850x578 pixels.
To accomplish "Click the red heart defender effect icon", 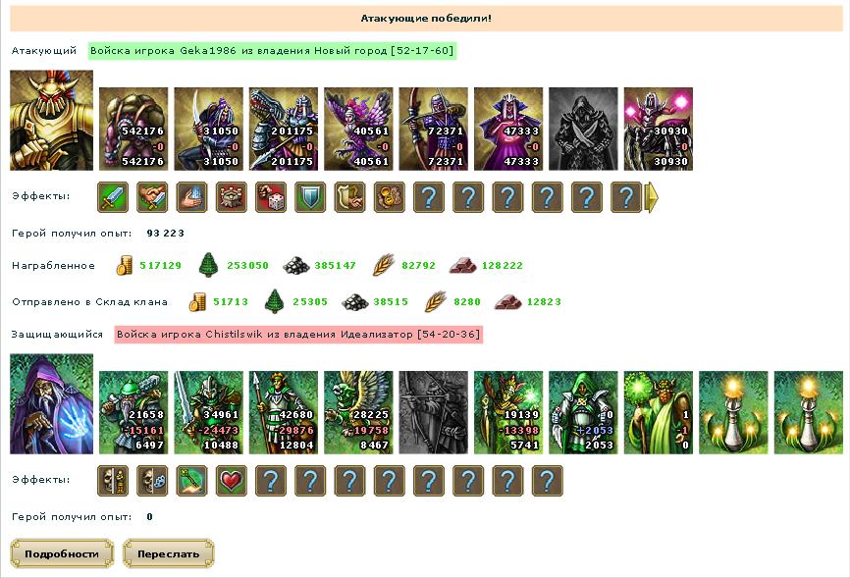I will (232, 481).
